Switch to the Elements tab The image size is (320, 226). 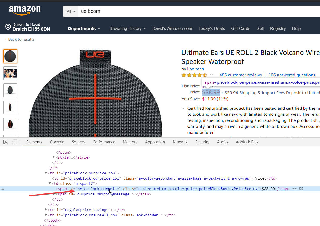coord(34,142)
